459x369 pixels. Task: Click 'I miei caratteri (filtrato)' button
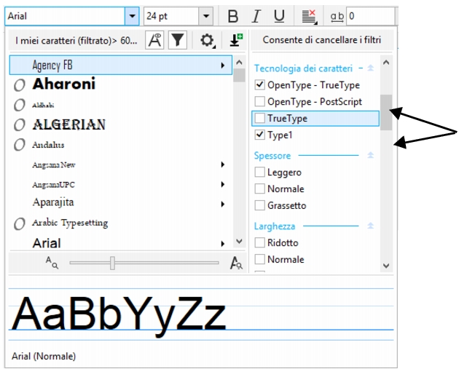[x=76, y=41]
